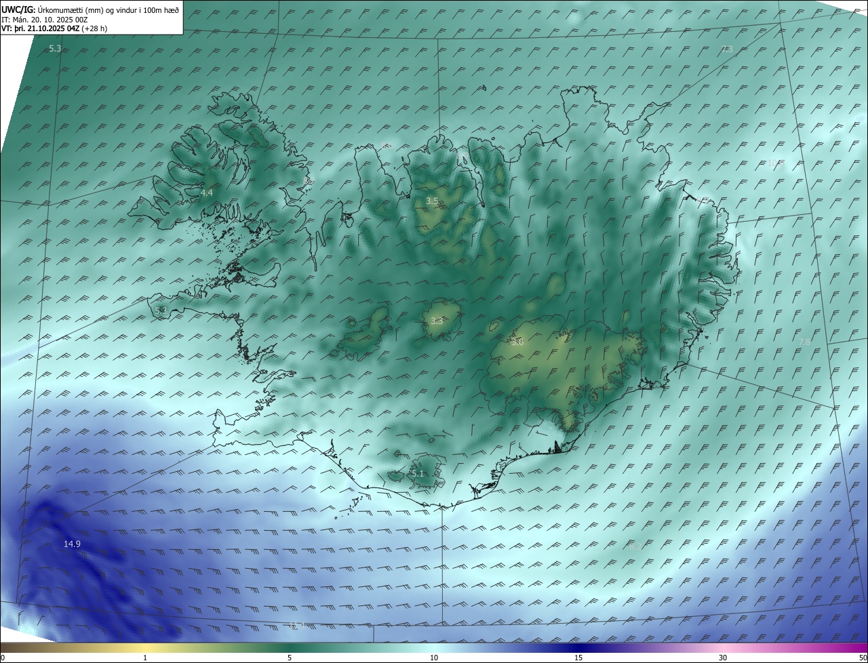Click the 5 label on the color scale
The width and height of the screenshot is (868, 663).
point(290,658)
